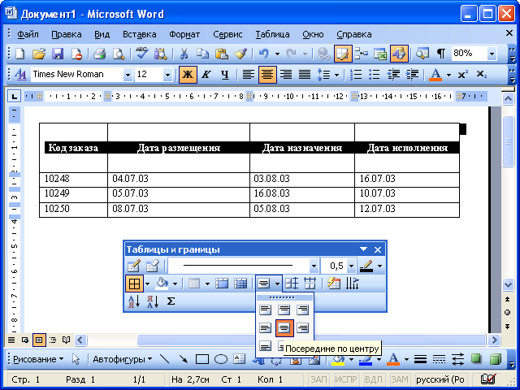Click the Автофигуры button
The image size is (520, 390).
click(123, 359)
